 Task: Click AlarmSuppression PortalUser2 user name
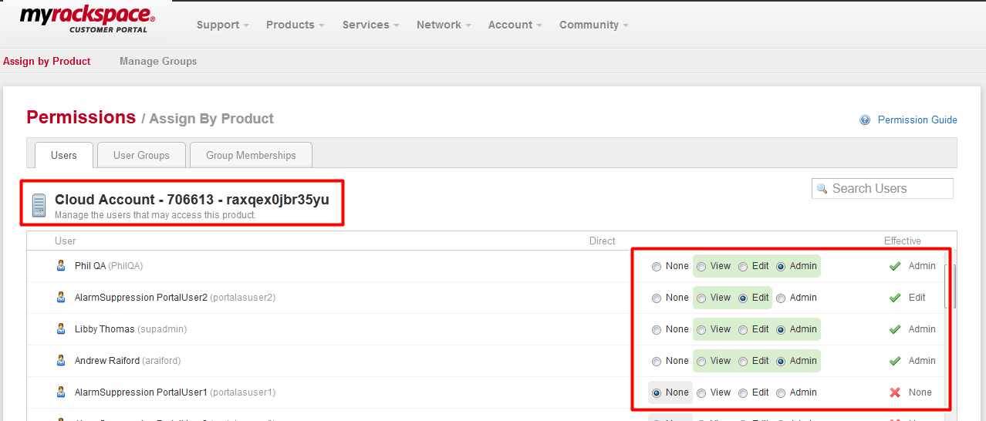[141, 298]
